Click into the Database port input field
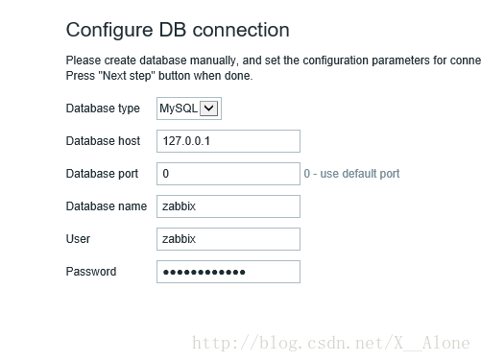The width and height of the screenshot is (481, 362). click(228, 174)
